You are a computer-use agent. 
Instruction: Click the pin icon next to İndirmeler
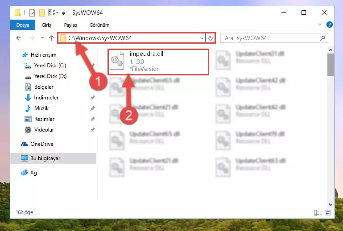(x=92, y=98)
